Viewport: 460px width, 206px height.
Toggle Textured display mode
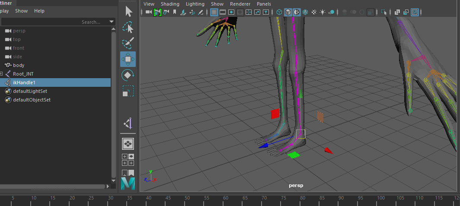314,12
